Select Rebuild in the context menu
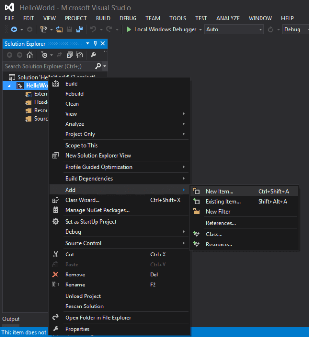The image size is (309, 337). [119, 94]
